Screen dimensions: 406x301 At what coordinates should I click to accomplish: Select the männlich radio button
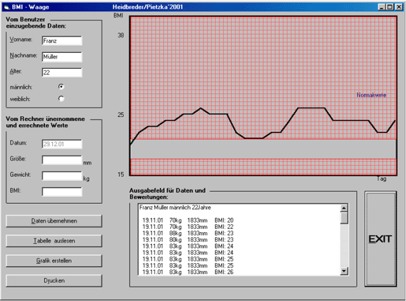coord(62,86)
